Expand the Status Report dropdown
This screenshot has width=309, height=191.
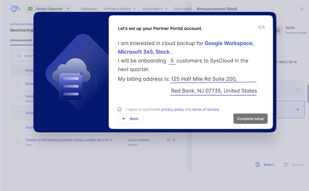click(x=155, y=8)
